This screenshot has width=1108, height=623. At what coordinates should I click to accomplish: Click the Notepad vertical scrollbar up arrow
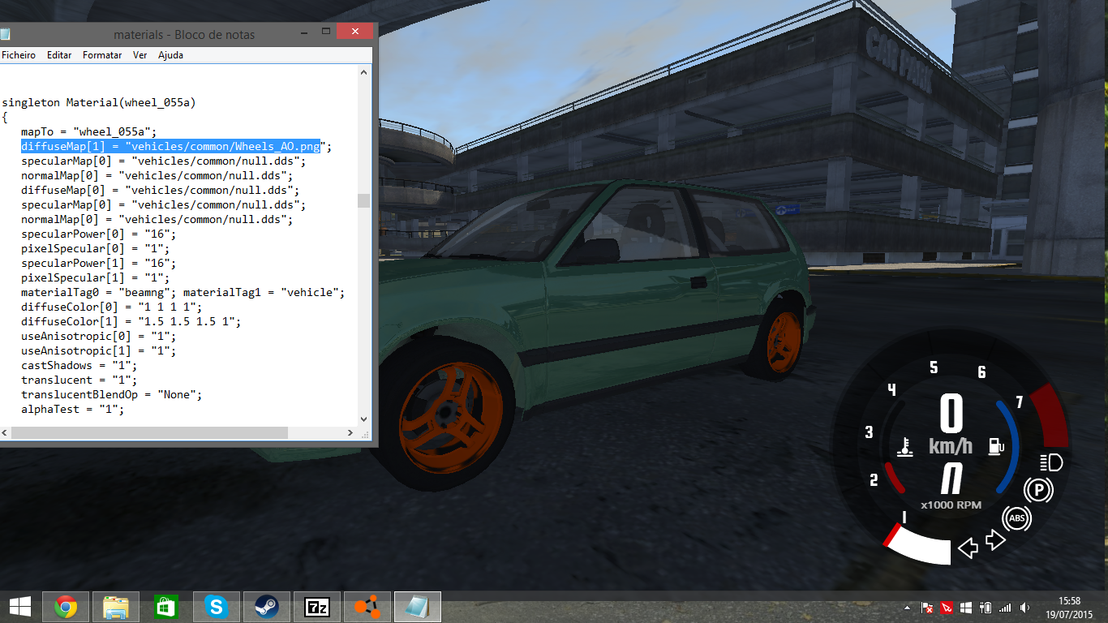click(364, 72)
